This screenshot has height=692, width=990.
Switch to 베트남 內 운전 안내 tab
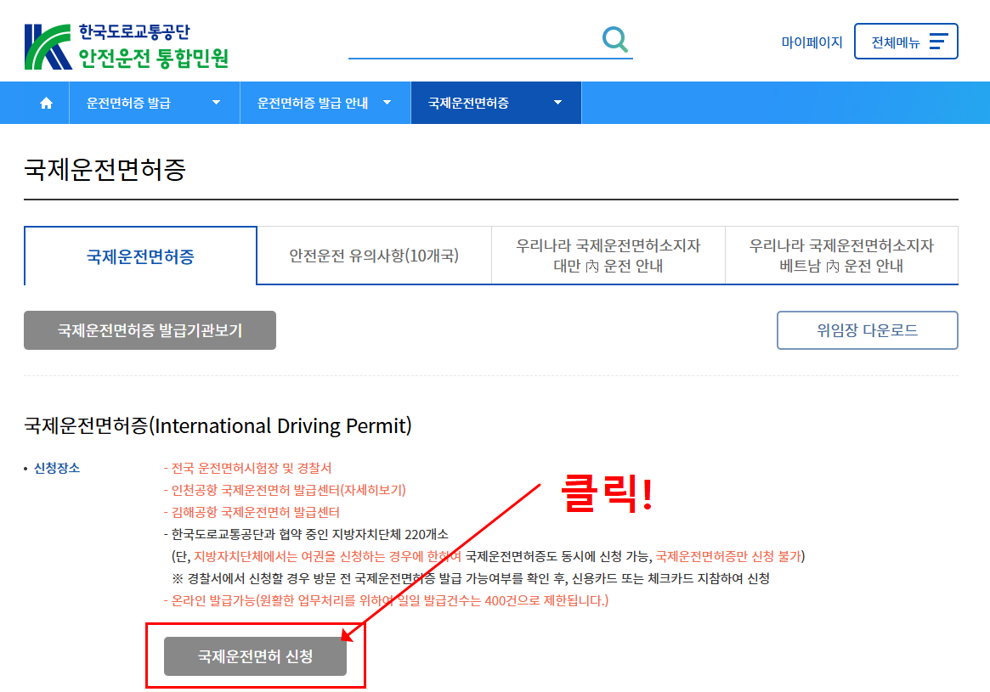click(x=841, y=256)
